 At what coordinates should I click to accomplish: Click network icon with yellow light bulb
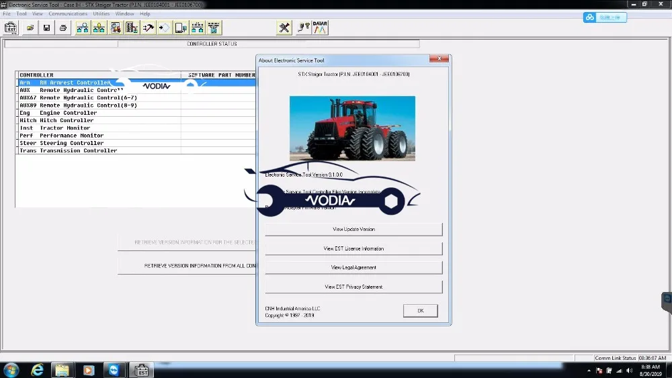click(99, 28)
